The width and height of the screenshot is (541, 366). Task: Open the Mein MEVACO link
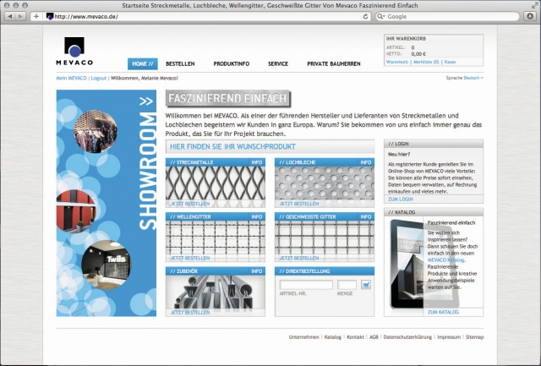(71, 79)
